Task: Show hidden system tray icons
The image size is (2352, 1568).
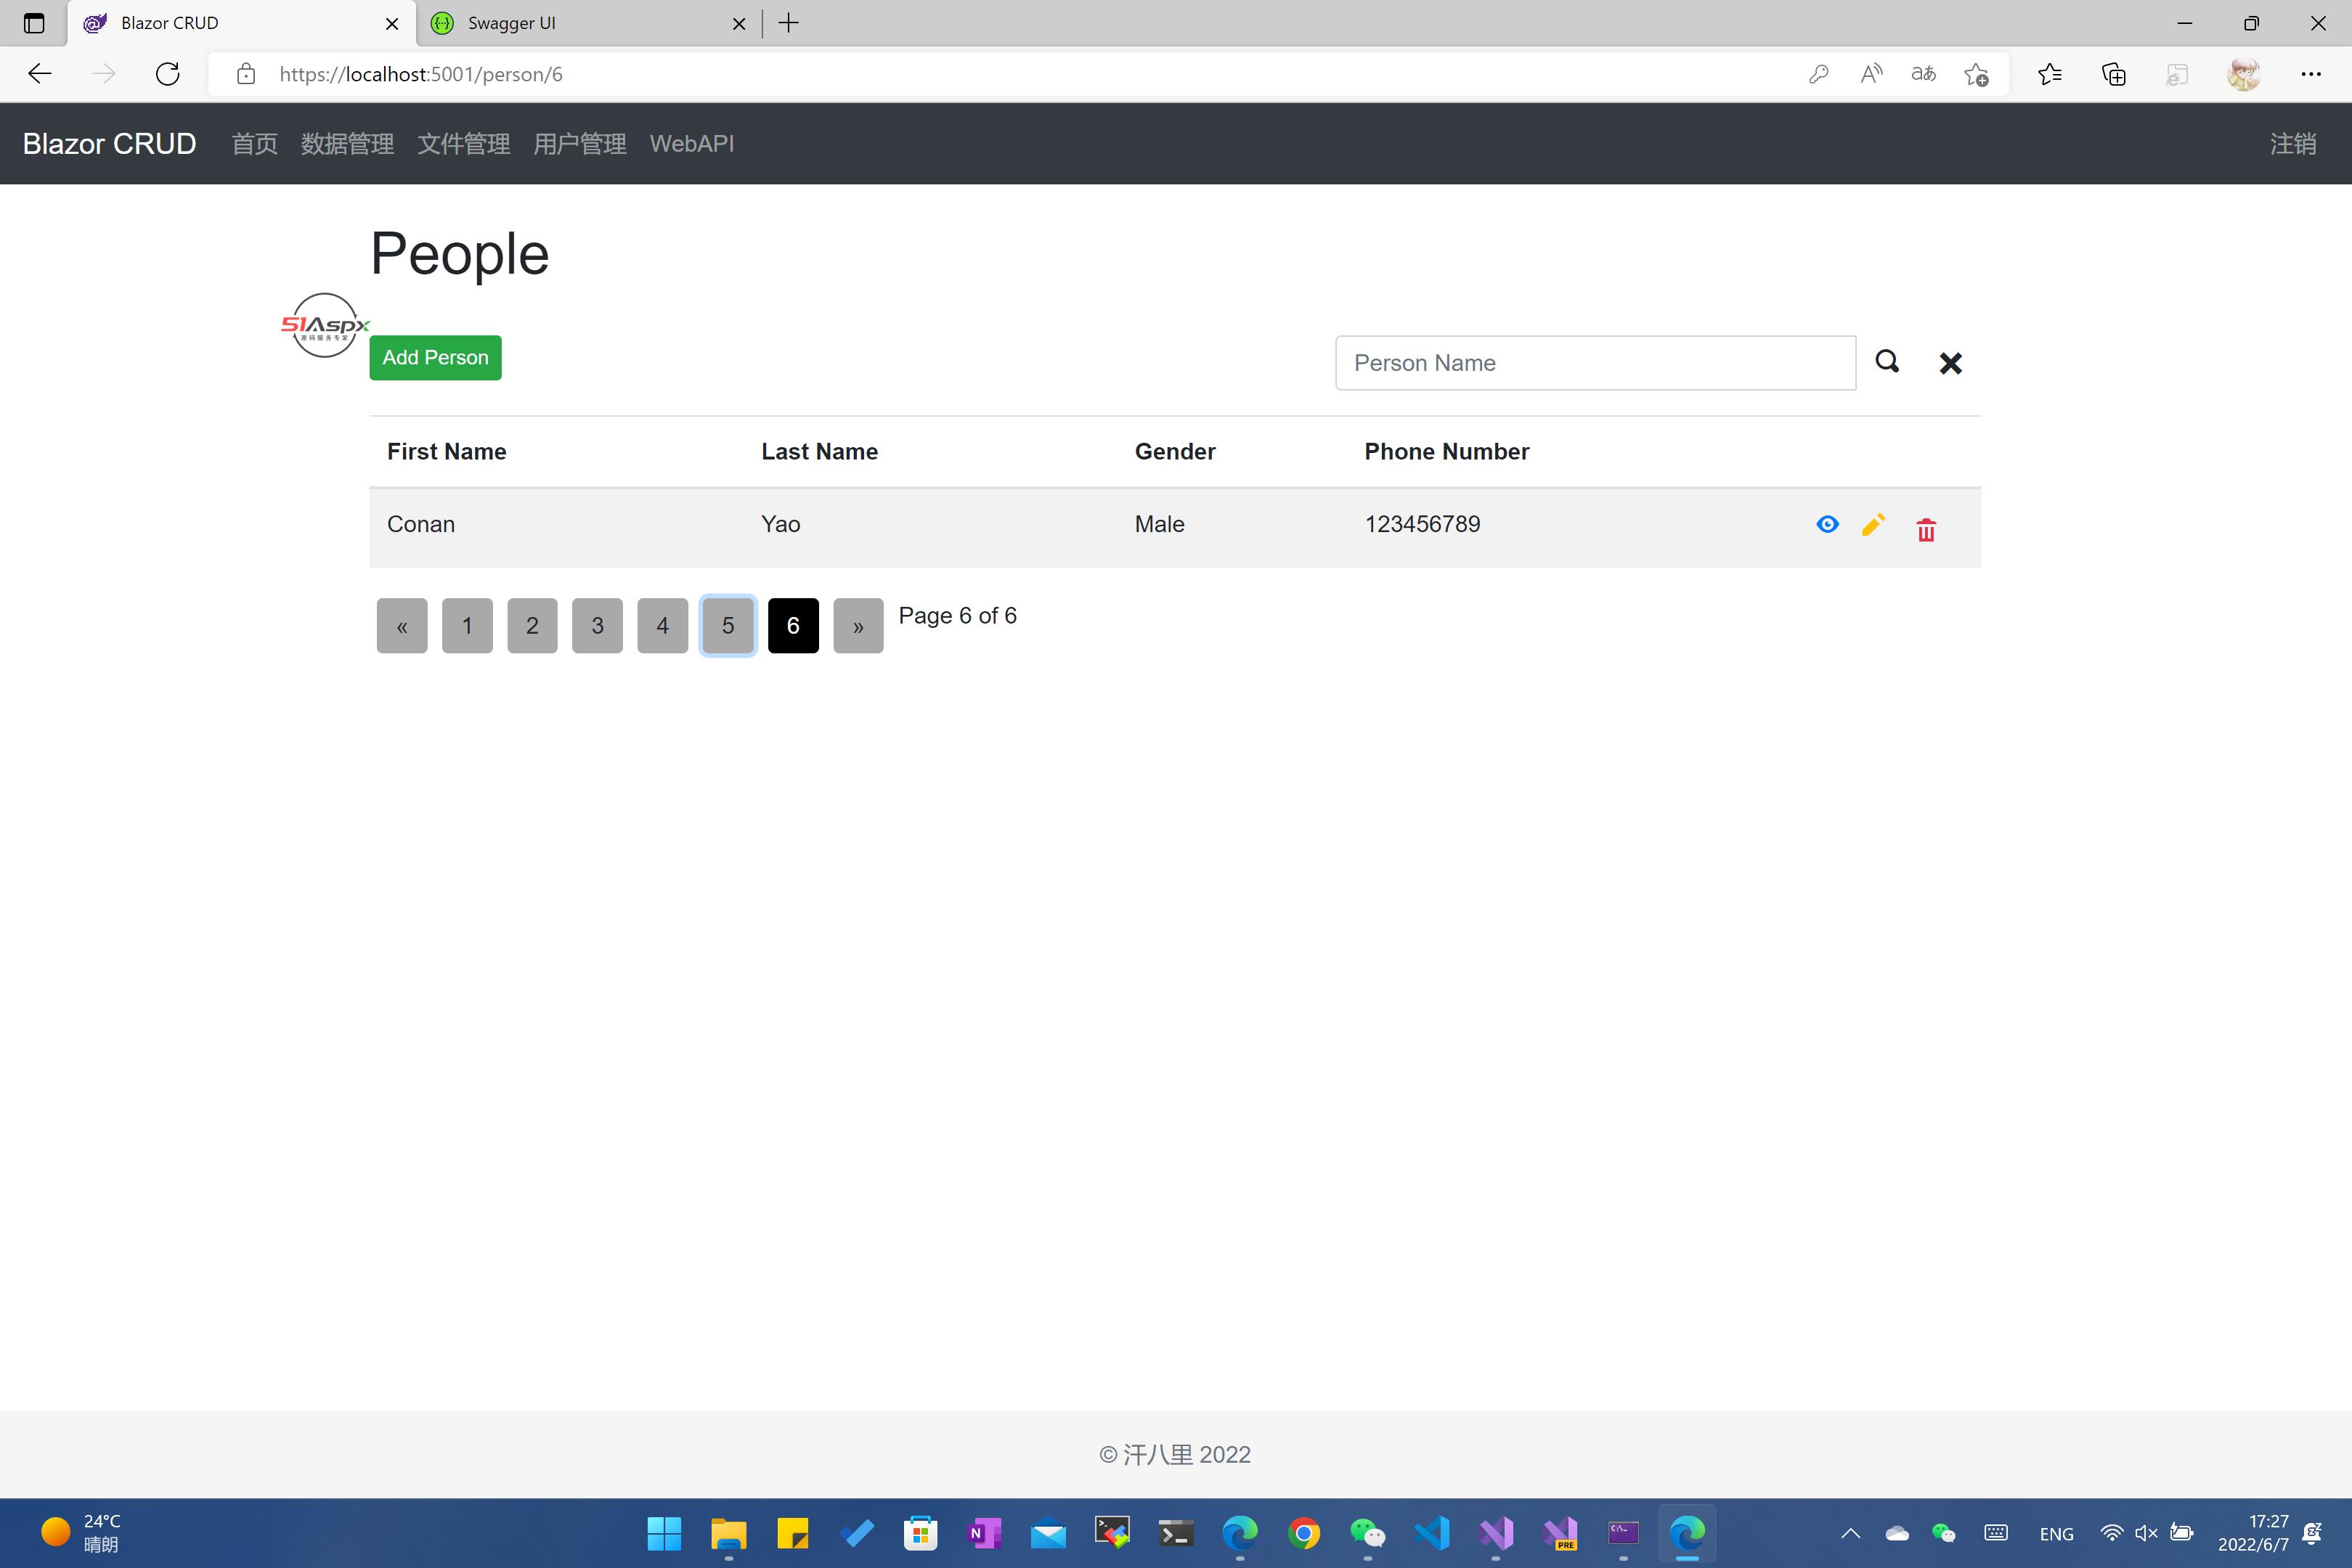Action: [x=1851, y=1533]
